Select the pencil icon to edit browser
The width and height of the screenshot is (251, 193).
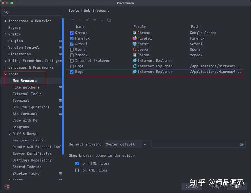click(87, 20)
